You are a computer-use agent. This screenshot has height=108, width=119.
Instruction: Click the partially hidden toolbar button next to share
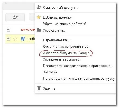click(32, 17)
